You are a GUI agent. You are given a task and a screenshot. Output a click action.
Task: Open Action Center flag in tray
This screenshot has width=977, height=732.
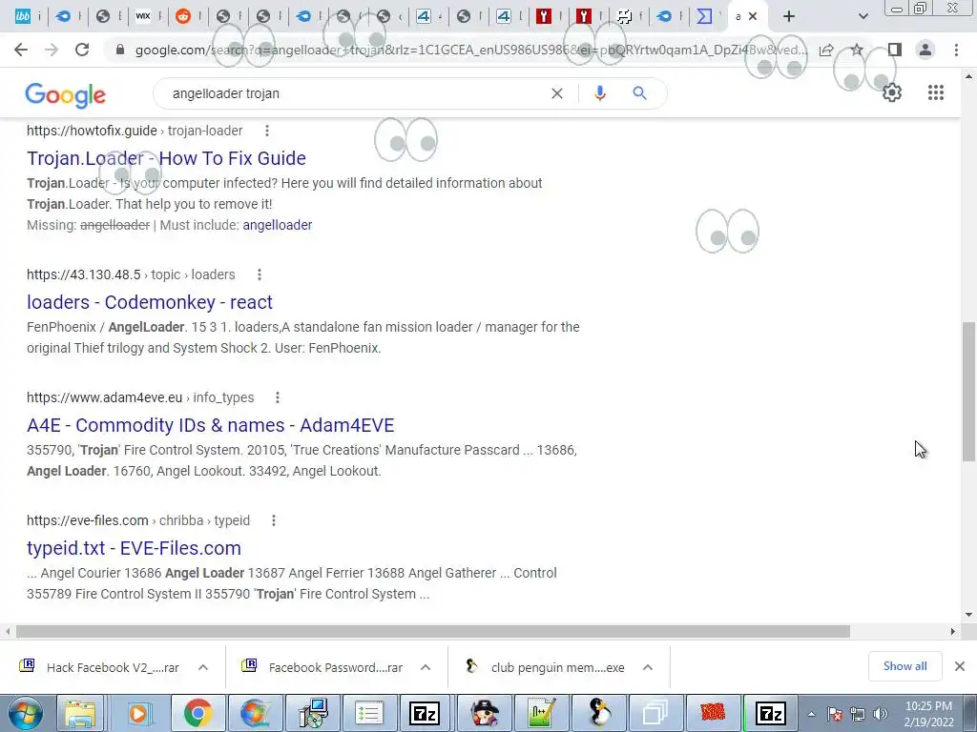(x=835, y=714)
